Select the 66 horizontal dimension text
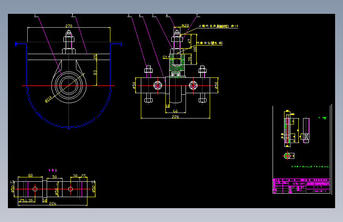Viewport: 343px width, 222px height. pyautogui.click(x=175, y=111)
